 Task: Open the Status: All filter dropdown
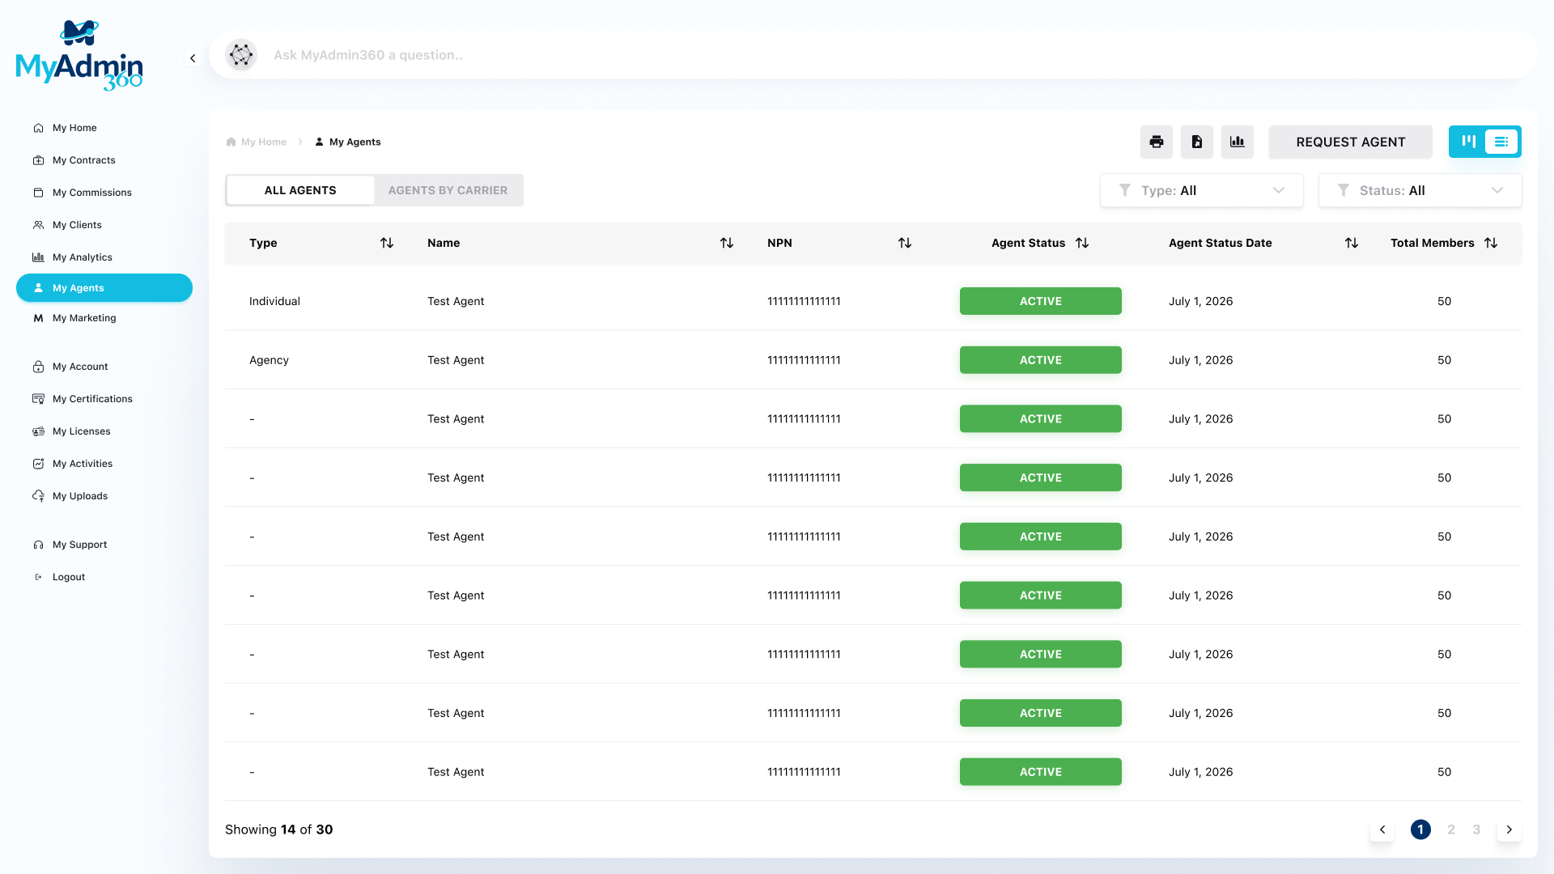[1420, 190]
